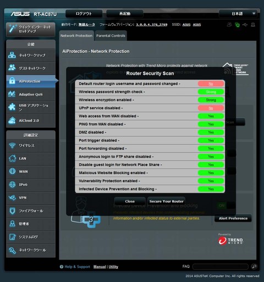Viewport: 264px width, 282px height.
Task: Select the AiProtection lock icon
Action: click(x=12, y=81)
